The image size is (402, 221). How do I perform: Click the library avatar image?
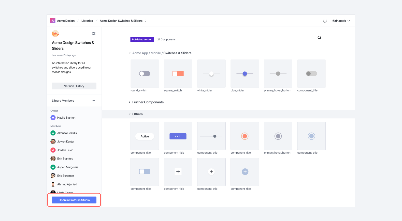(x=55, y=34)
